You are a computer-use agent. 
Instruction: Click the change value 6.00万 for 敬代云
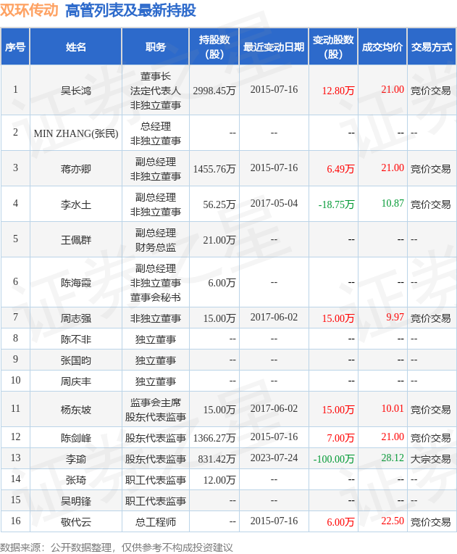click(340, 522)
